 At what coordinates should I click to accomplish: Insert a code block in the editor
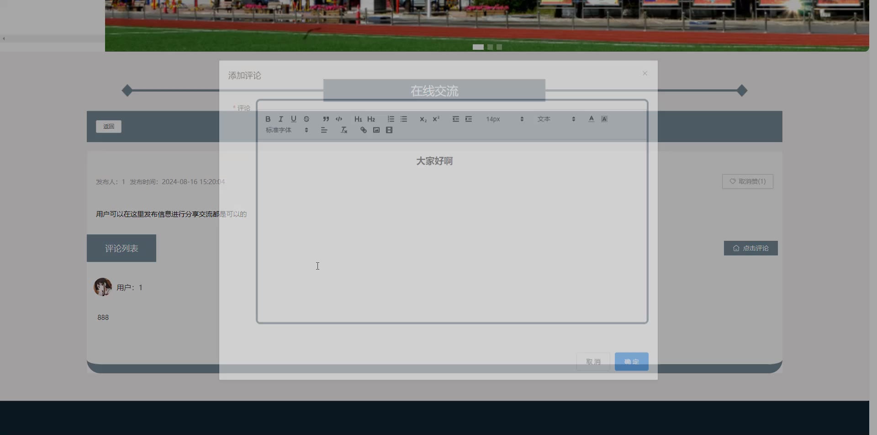(x=339, y=119)
